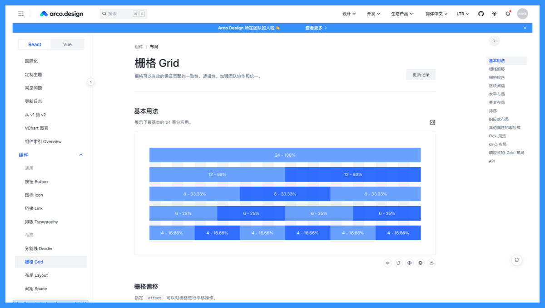The width and height of the screenshot is (545, 308).
Task: Click the apps grid icon top left
Action: tap(21, 14)
